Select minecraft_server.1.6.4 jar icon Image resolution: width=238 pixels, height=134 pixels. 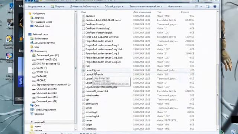[83, 91]
